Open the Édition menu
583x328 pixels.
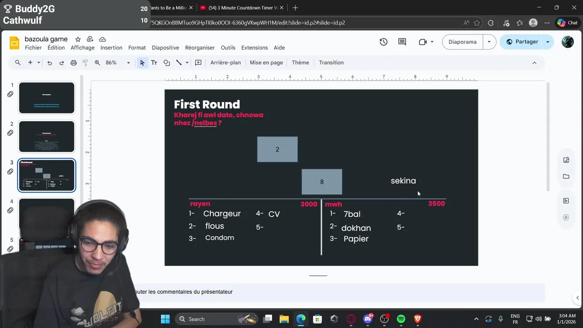coord(56,48)
